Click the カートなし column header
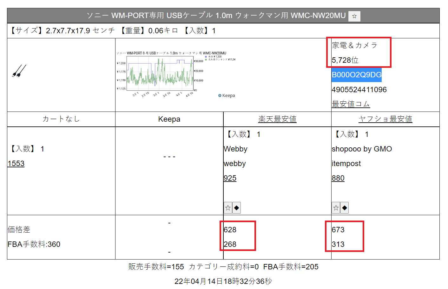Viewport: 448px width, 289px height. click(61, 119)
